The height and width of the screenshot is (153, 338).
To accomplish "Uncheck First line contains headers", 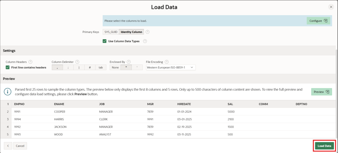I will pyautogui.click(x=8, y=68).
